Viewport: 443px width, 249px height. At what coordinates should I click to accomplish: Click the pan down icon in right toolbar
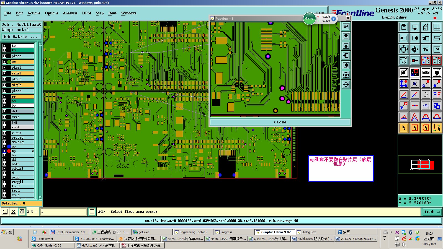[415, 27]
